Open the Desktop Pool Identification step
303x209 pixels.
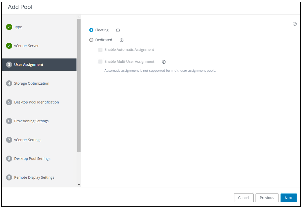click(36, 102)
